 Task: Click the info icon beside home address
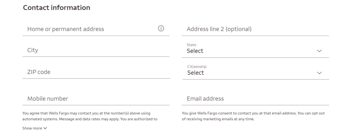point(161,29)
